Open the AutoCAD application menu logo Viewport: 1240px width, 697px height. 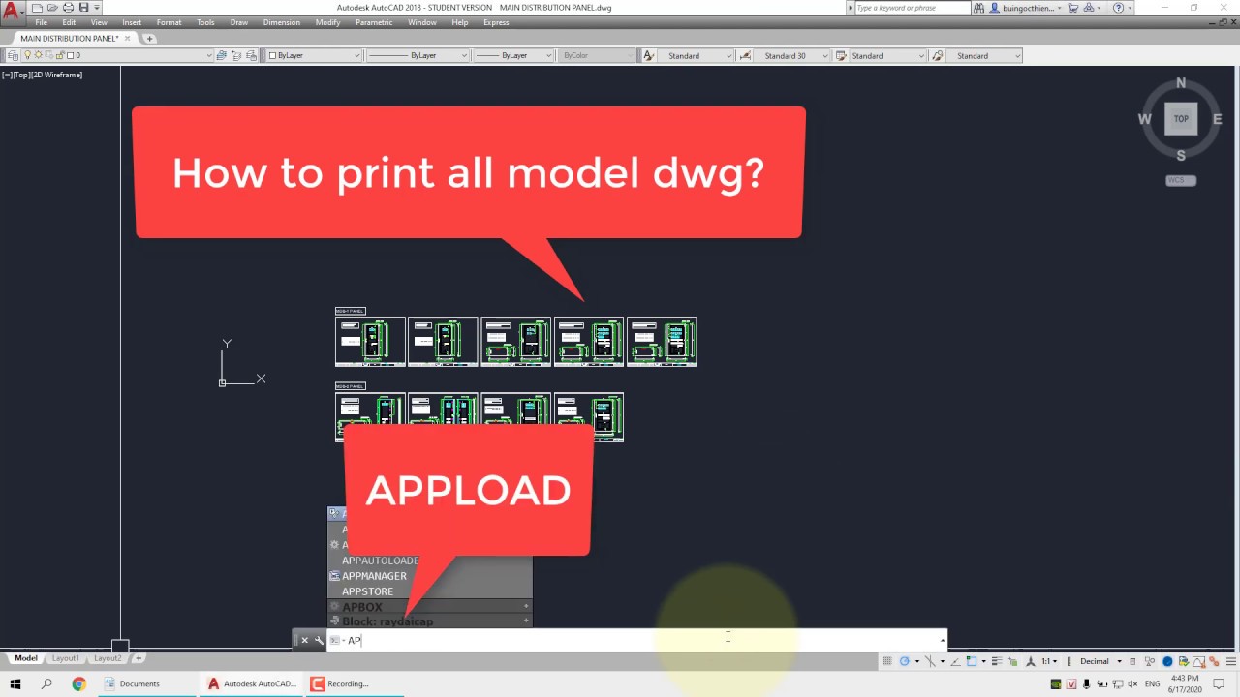tap(13, 13)
